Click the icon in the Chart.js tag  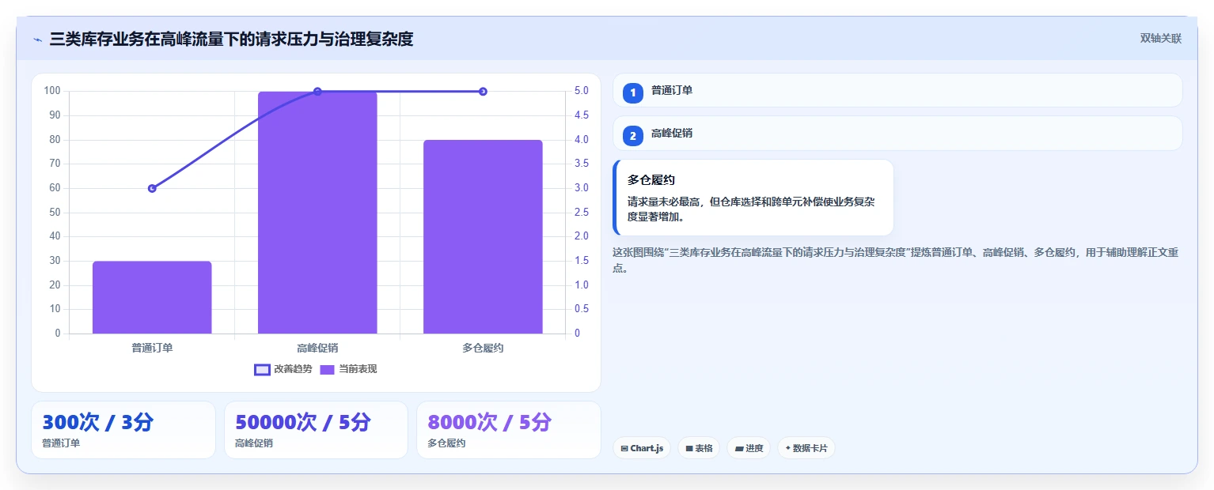(624, 449)
